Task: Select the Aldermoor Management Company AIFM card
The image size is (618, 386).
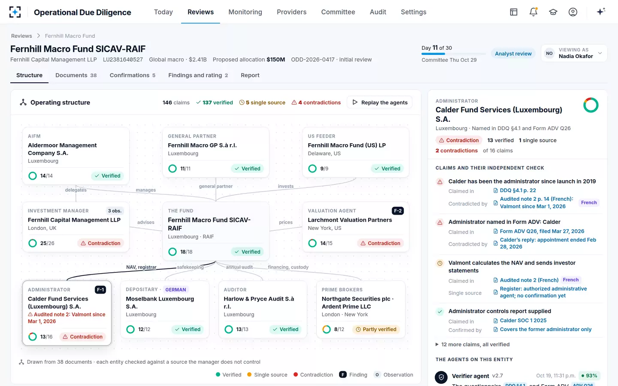Action: [x=76, y=156]
